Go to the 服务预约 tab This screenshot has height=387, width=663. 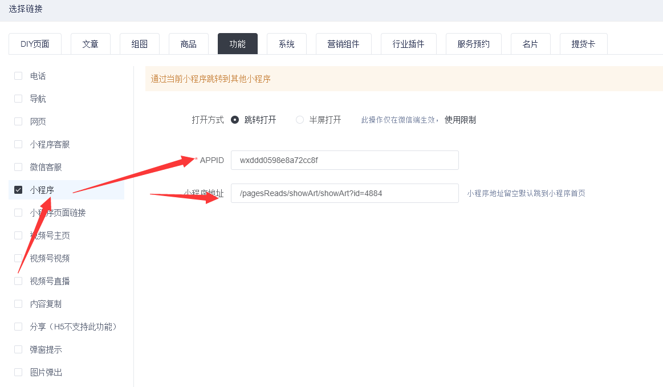(473, 44)
